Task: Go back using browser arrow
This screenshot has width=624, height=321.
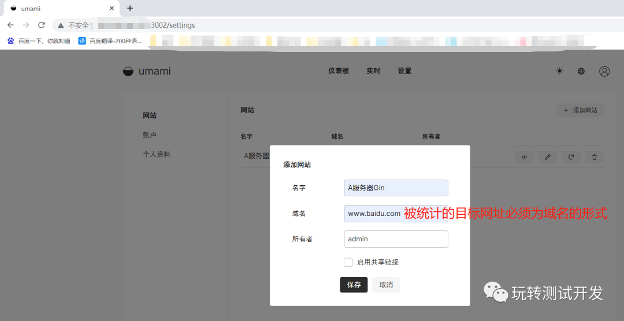Action: click(10, 25)
